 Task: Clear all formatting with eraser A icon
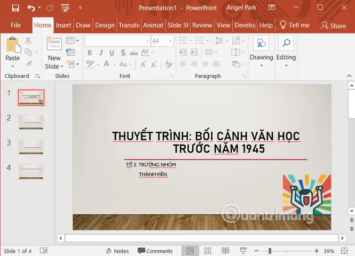169,65
